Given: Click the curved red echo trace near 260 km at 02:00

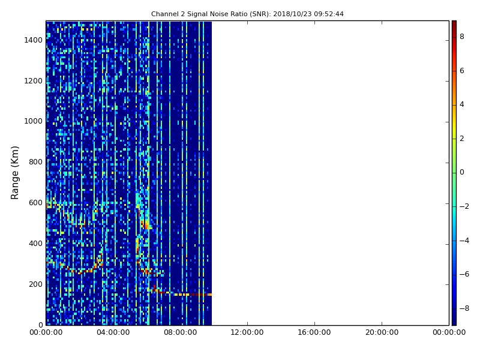Looking at the screenshot, I should (81, 271).
